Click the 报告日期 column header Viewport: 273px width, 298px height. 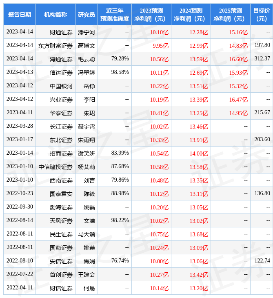pos(19,14)
